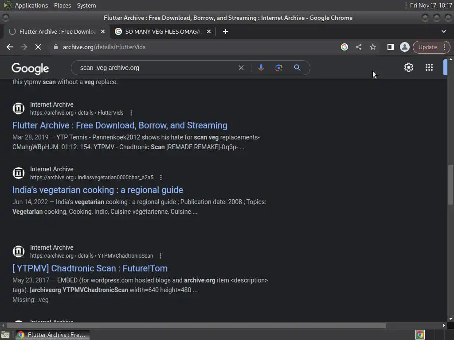
Task: Open 'Flutter Archive : Free Download, Borrow, and Streaming' result
Action: click(120, 125)
